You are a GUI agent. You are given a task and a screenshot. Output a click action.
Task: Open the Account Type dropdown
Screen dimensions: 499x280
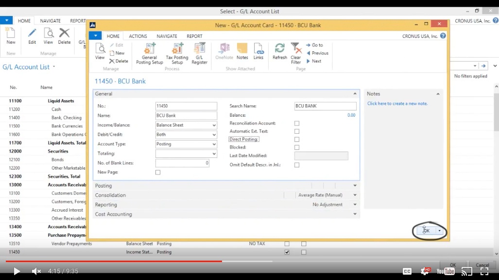(x=214, y=144)
